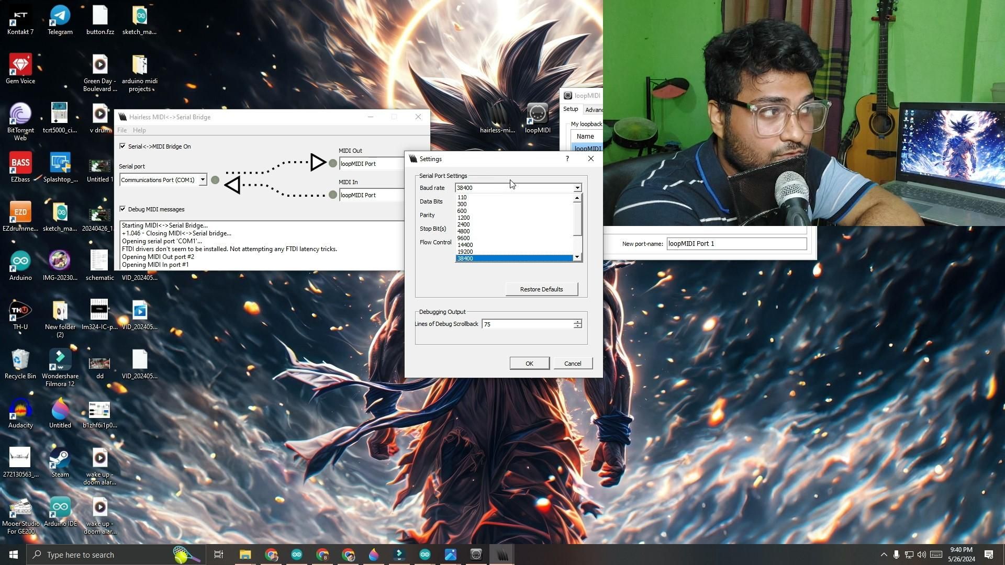Choose 19200 baud rate option
The image size is (1005, 565).
(465, 252)
